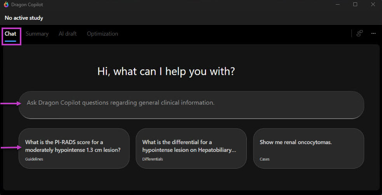This screenshot has height=195, width=382.
Task: Click the 'Hi, what can I help you with?' heading
Action: 166,72
